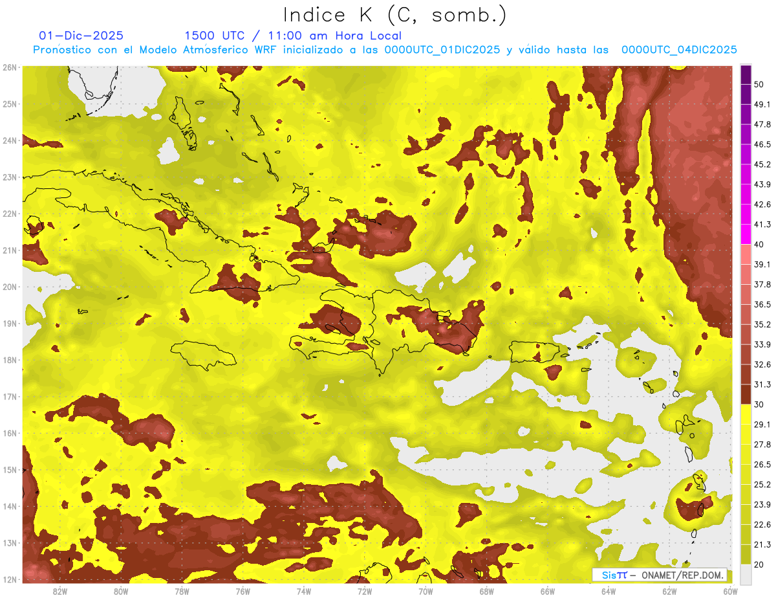Click the colorbar label "39.1"
The height and width of the screenshot is (600, 776).
(x=762, y=265)
